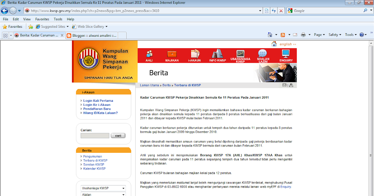Open the View menu
374x196 pixels.
point(27,19)
